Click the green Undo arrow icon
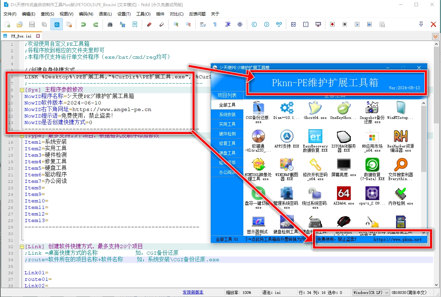 [83, 24]
